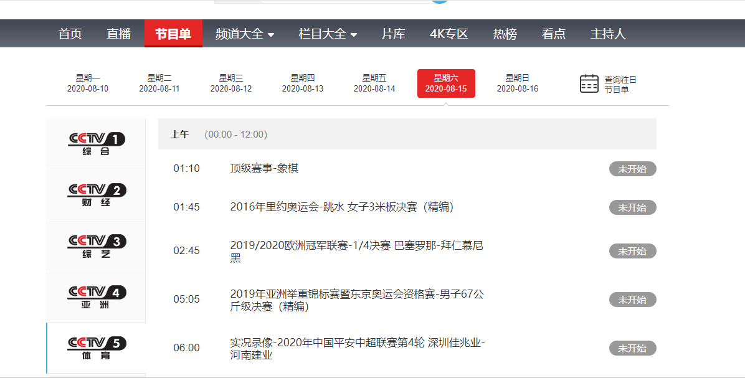Switch to 星期一 2020-08-10 schedule

pos(88,83)
